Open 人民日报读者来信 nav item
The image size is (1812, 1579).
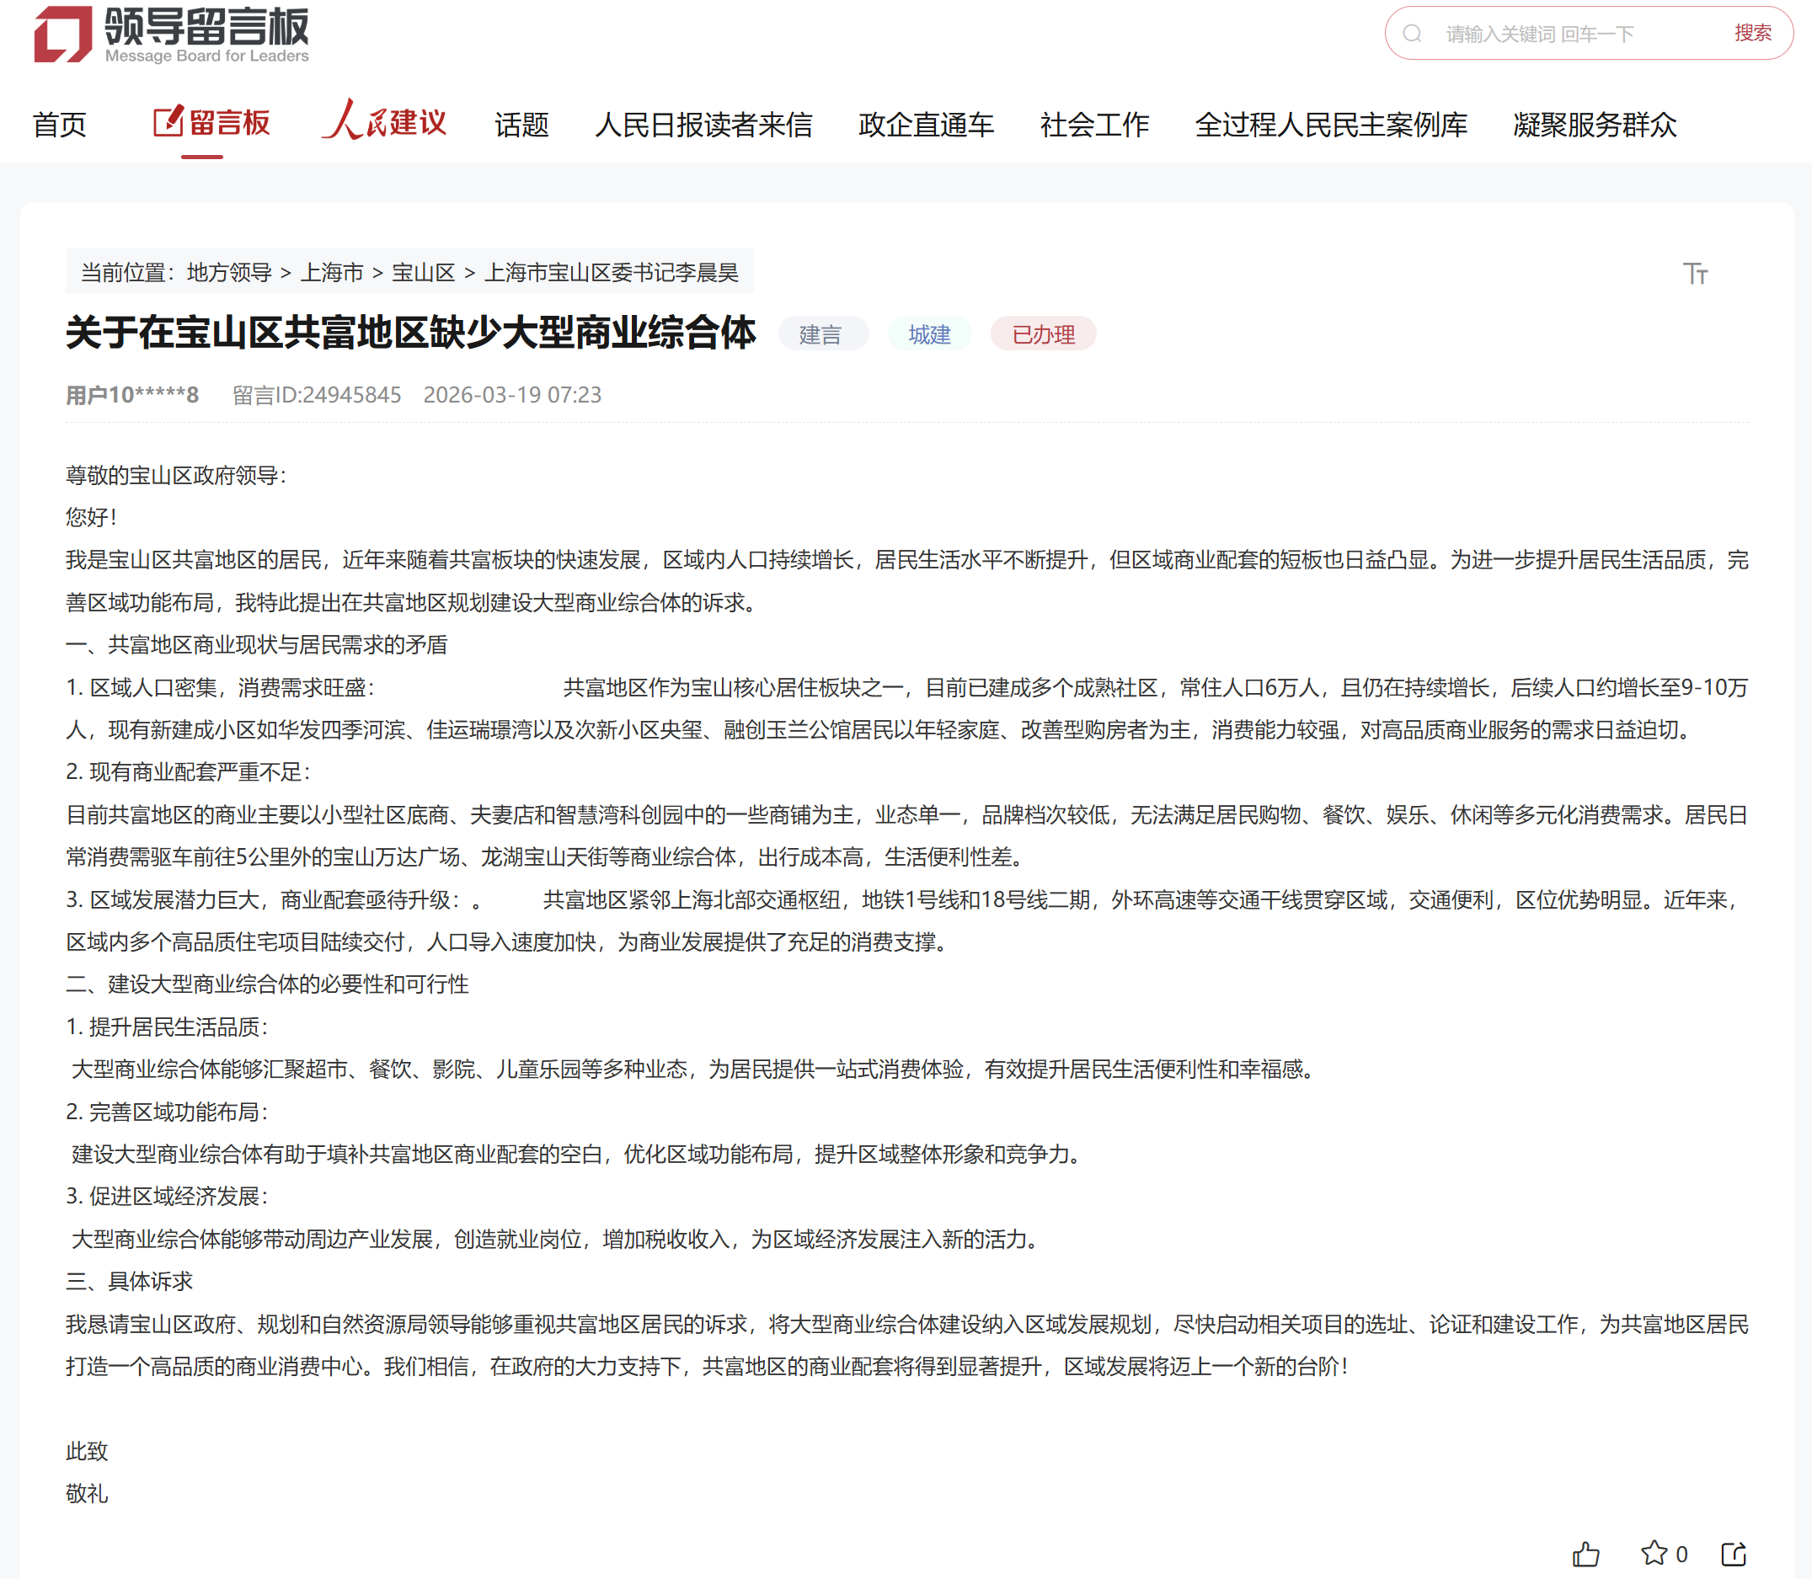pyautogui.click(x=703, y=125)
